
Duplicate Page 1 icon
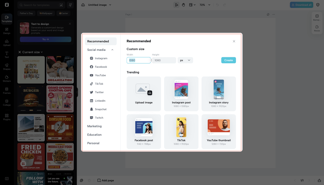268,14
